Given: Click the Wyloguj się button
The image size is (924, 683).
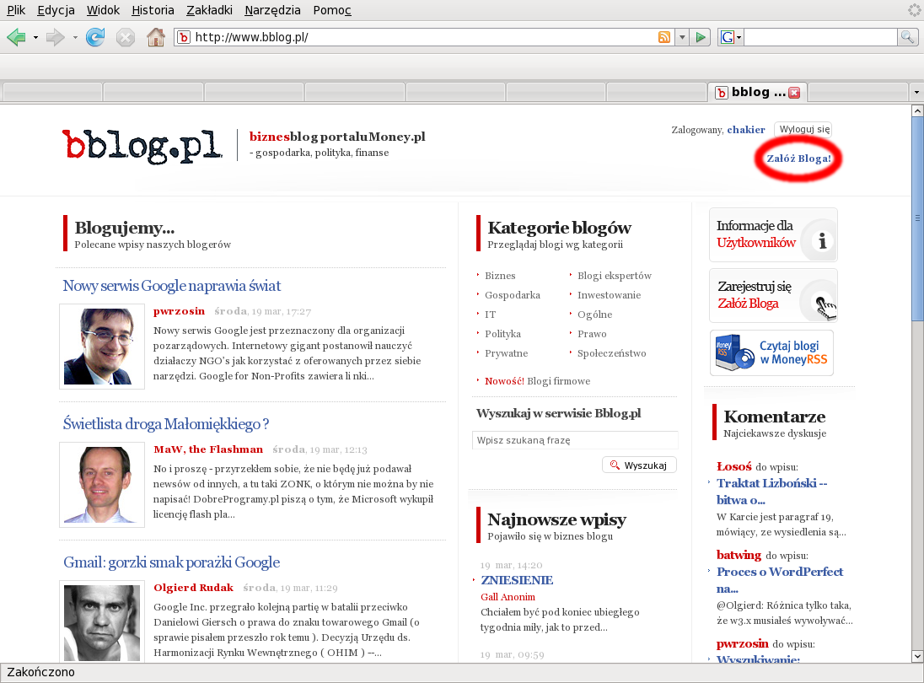Looking at the screenshot, I should pos(804,129).
